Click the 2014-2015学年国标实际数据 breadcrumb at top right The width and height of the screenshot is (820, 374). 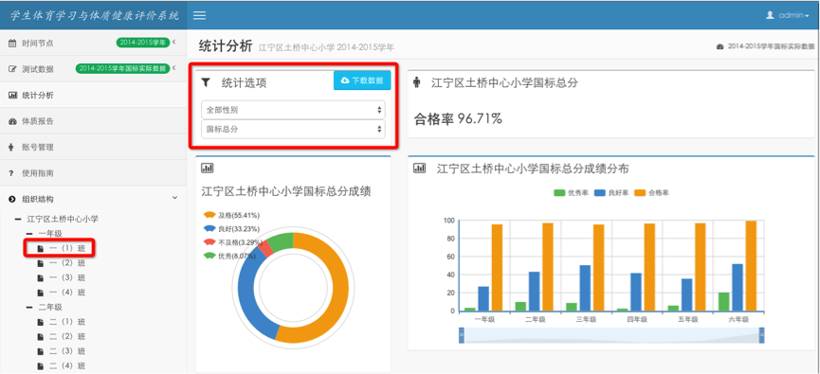click(766, 46)
